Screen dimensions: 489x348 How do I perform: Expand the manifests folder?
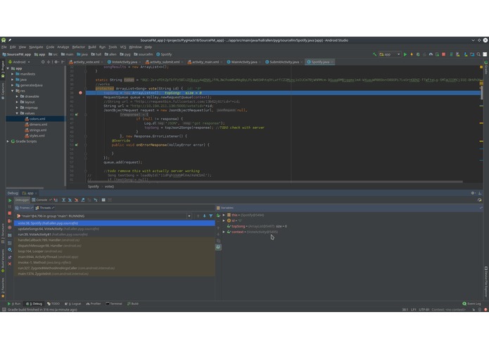[13, 74]
